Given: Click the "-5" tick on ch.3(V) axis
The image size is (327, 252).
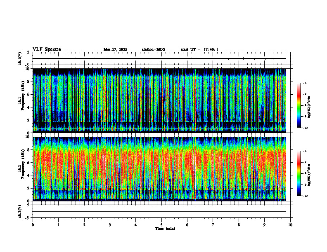Looking at the screenshot, I should pos(28,218).
